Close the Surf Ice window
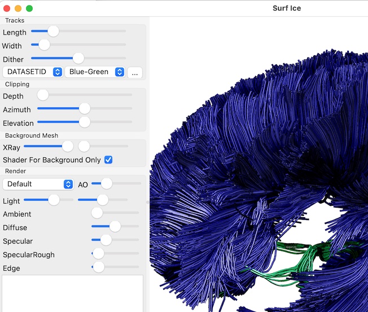The image size is (368, 312). pyautogui.click(x=7, y=8)
